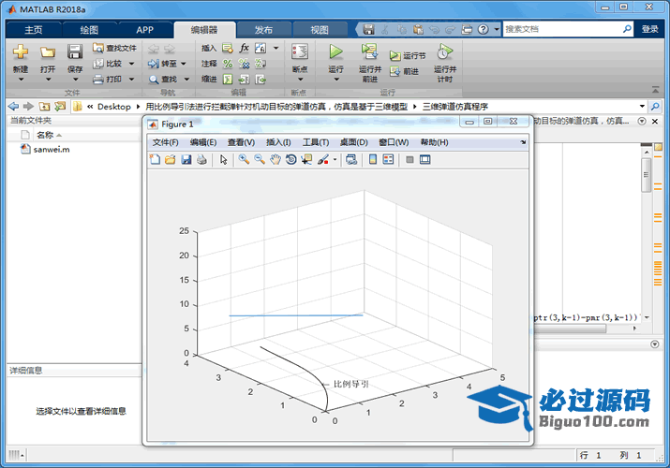670x468 pixels.
Task: Click the Insert Colorbar icon
Action: [x=373, y=159]
